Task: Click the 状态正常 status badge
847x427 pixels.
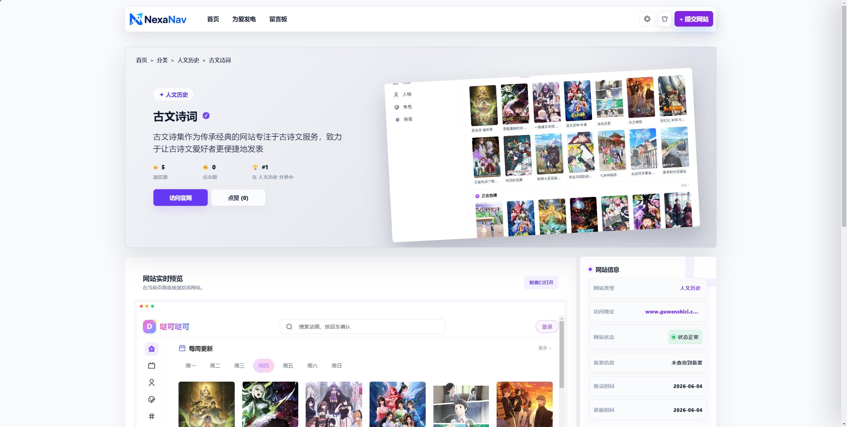Action: (685, 337)
